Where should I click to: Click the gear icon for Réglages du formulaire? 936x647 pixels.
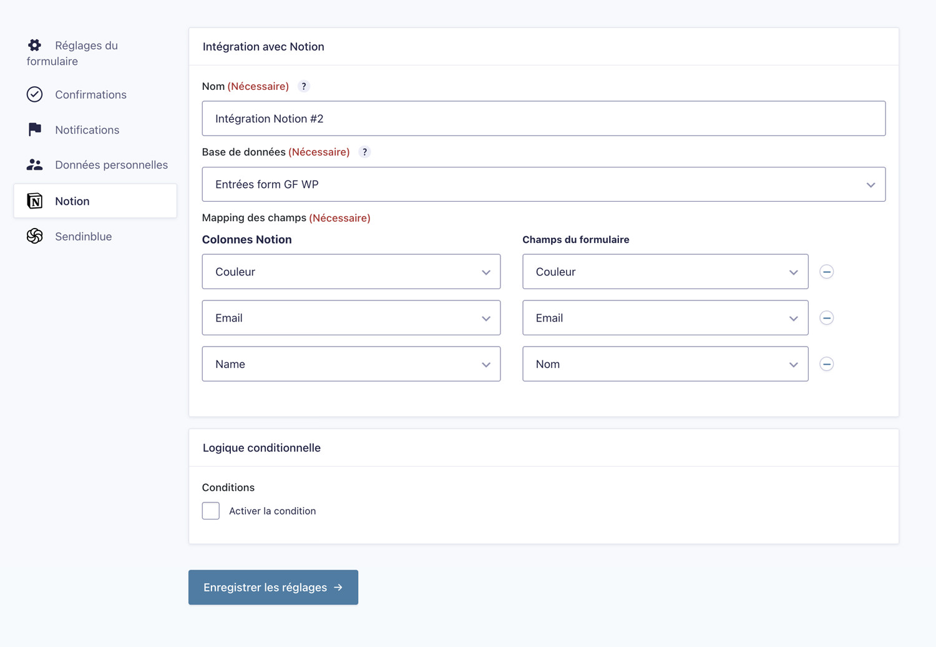pyautogui.click(x=34, y=45)
